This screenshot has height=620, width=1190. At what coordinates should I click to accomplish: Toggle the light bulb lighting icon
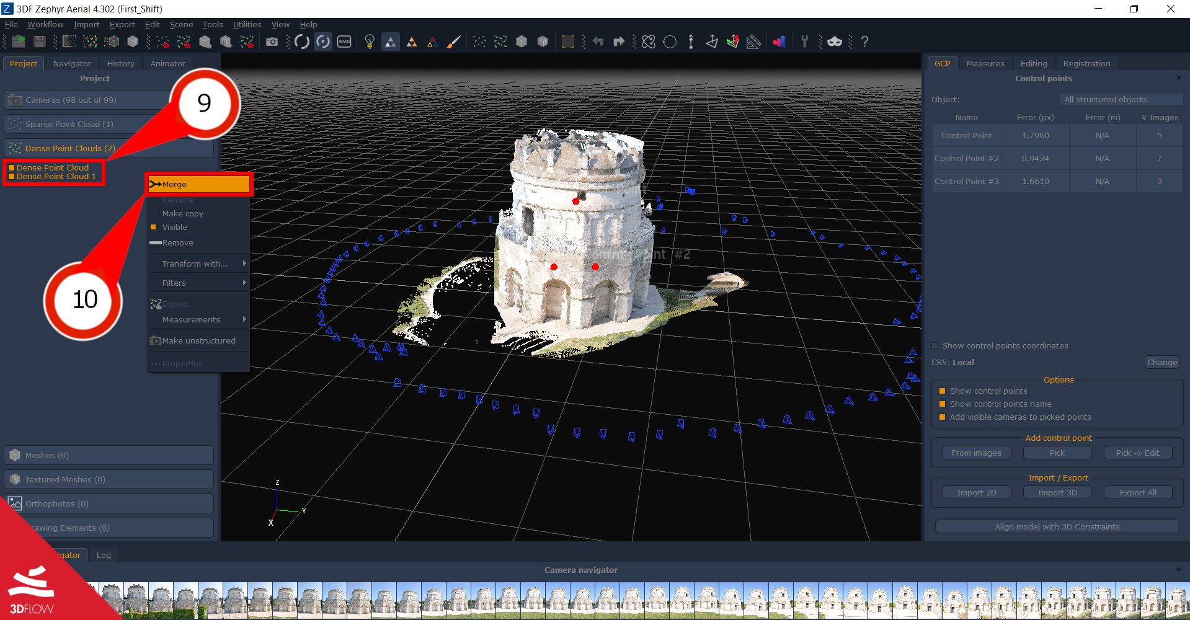coord(370,42)
